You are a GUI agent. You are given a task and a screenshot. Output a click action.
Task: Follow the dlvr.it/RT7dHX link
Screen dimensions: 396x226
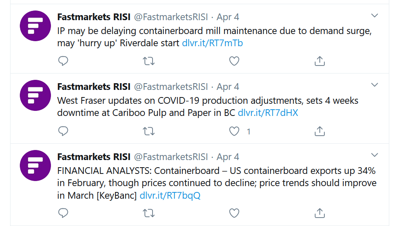[268, 113]
